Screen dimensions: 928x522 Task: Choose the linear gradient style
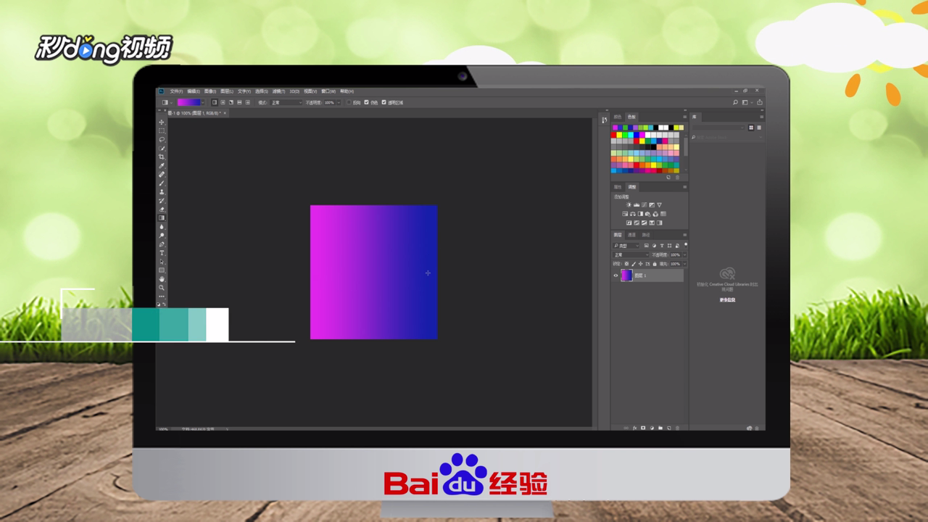pyautogui.click(x=215, y=102)
